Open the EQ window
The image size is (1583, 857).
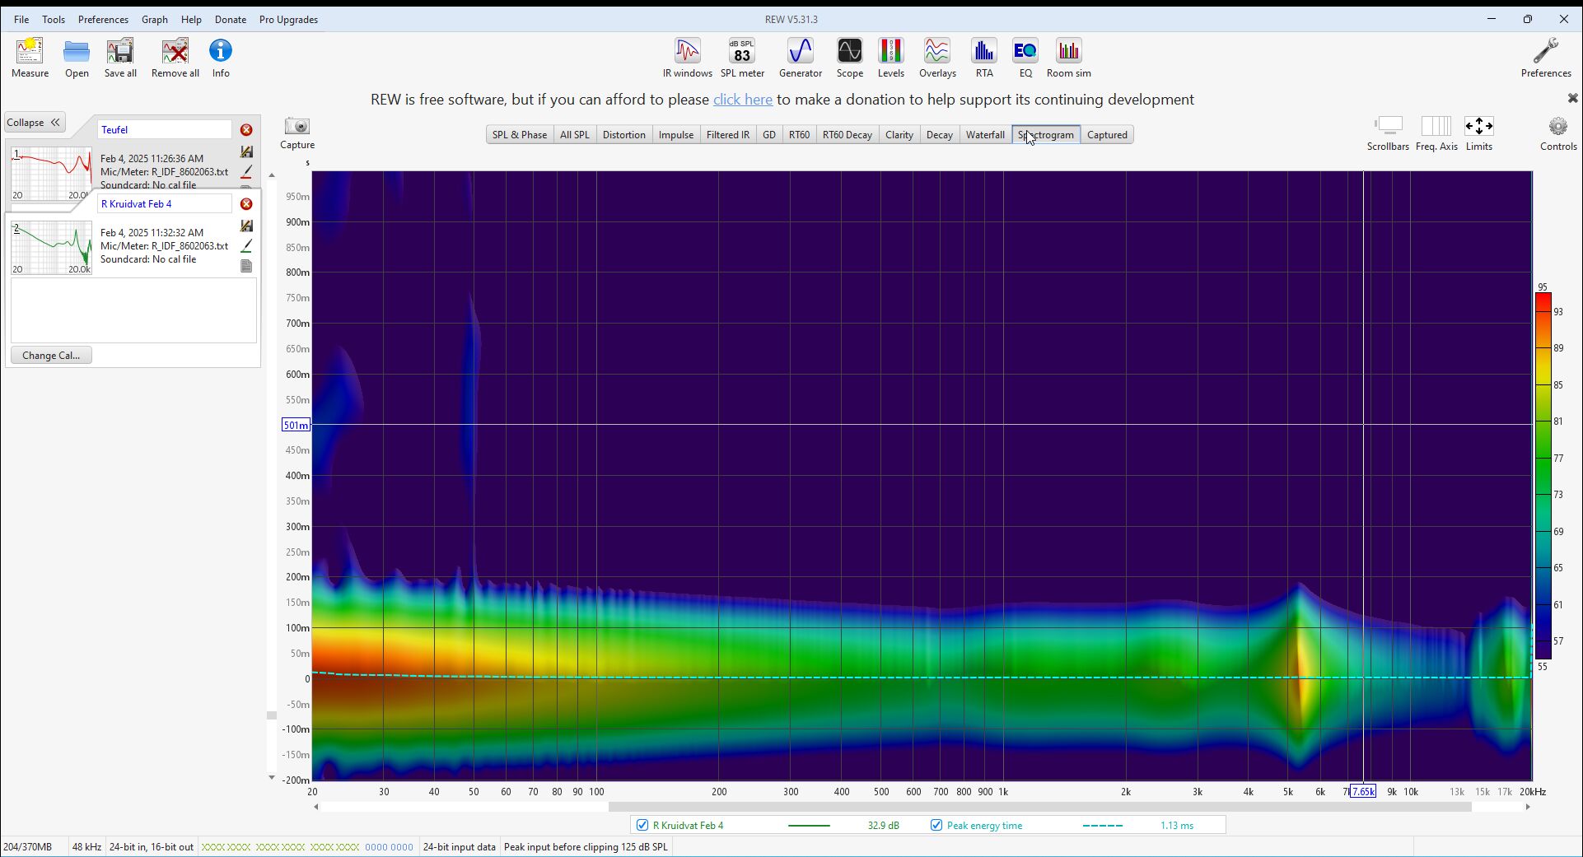point(1025,58)
